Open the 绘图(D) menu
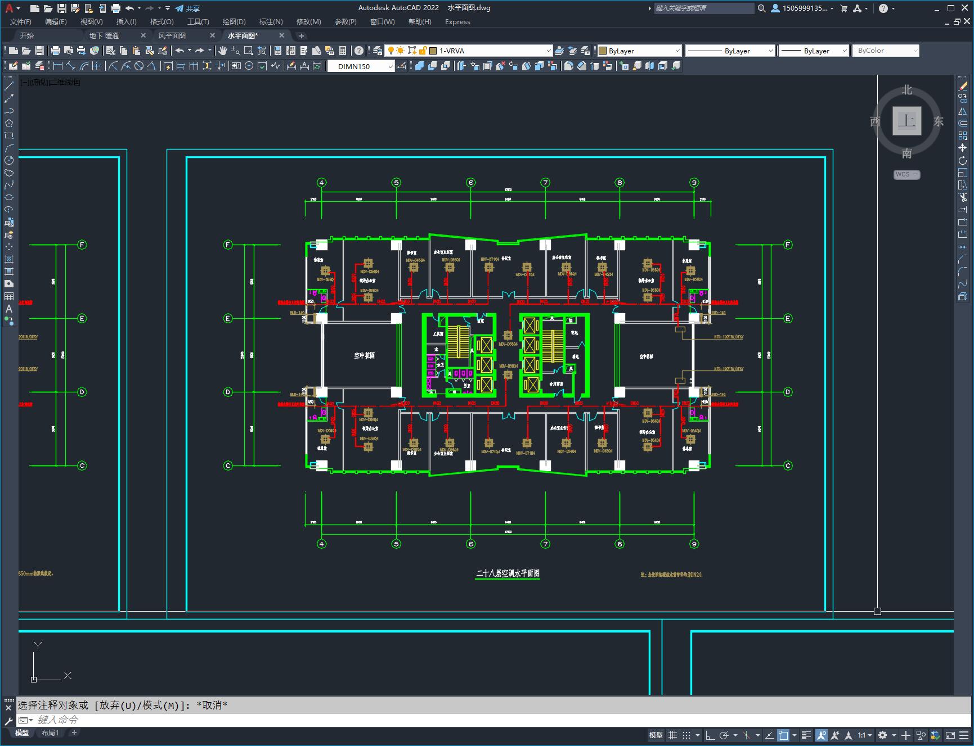This screenshot has height=746, width=974. point(234,21)
